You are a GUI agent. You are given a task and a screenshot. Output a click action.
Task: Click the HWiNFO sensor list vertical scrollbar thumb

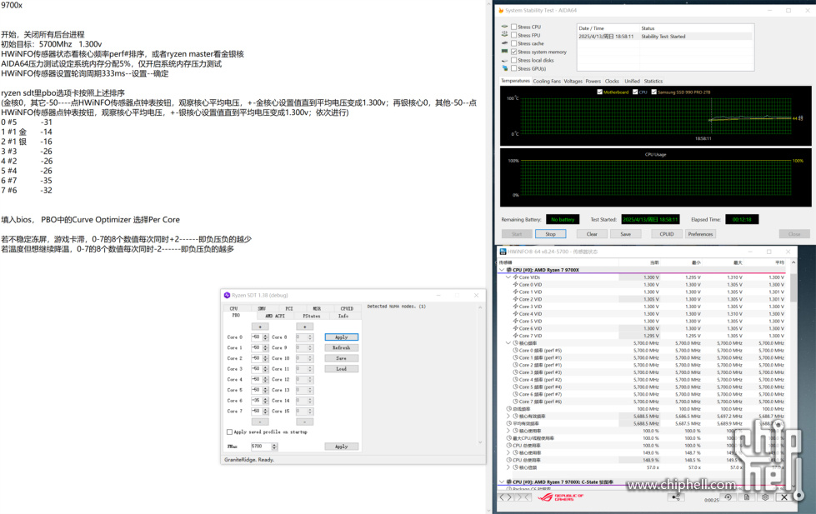tap(793, 287)
